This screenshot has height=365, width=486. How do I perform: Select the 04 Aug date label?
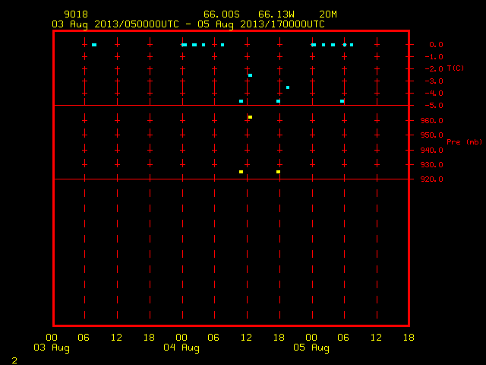point(181,348)
